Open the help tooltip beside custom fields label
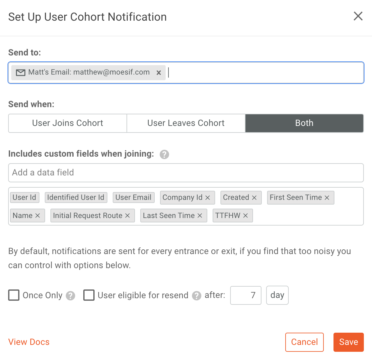 point(164,154)
